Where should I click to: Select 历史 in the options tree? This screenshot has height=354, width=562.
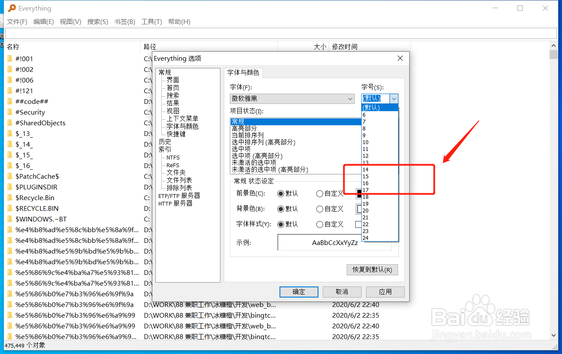pyautogui.click(x=165, y=142)
